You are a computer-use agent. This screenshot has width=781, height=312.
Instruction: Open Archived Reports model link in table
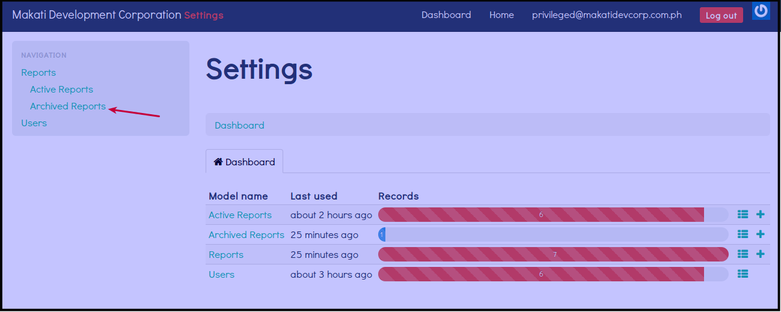point(247,234)
